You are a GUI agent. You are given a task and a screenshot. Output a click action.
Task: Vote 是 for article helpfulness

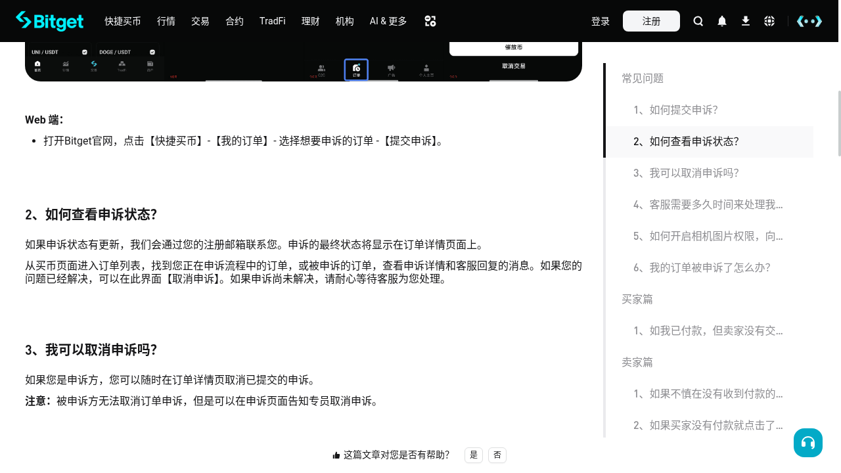pyautogui.click(x=474, y=455)
